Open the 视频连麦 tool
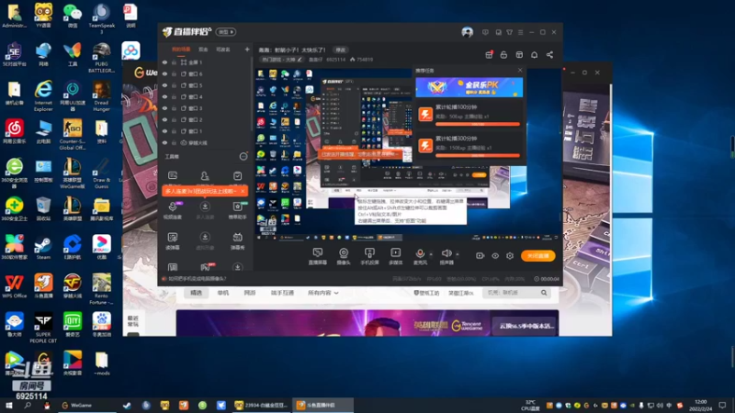The image size is (735, 413). pos(173,210)
